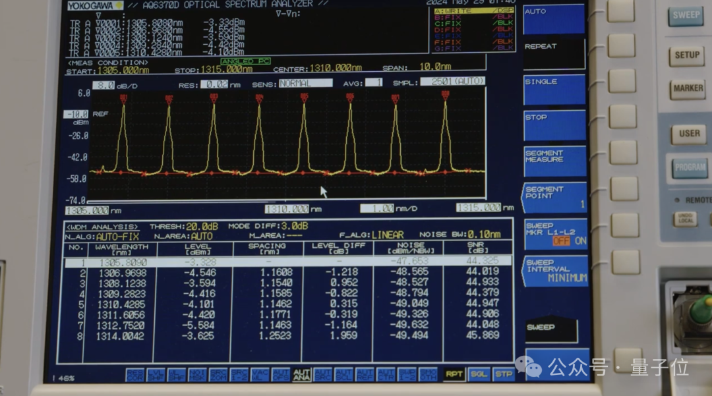Toggle SWEEP MKR L1-L2 OFF/ON softkey
The height and width of the screenshot is (396, 712).
tap(554, 235)
